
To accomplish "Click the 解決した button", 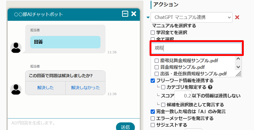I will point(45,88).
